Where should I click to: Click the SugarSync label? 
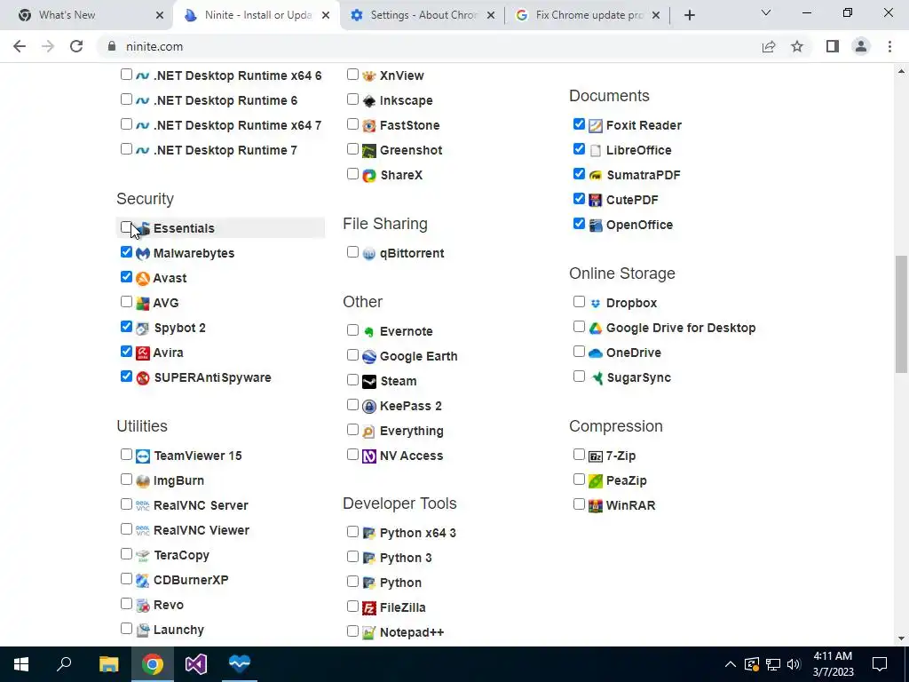coord(639,377)
